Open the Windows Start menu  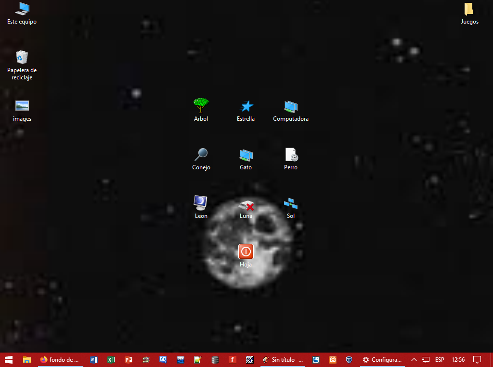pos(8,359)
